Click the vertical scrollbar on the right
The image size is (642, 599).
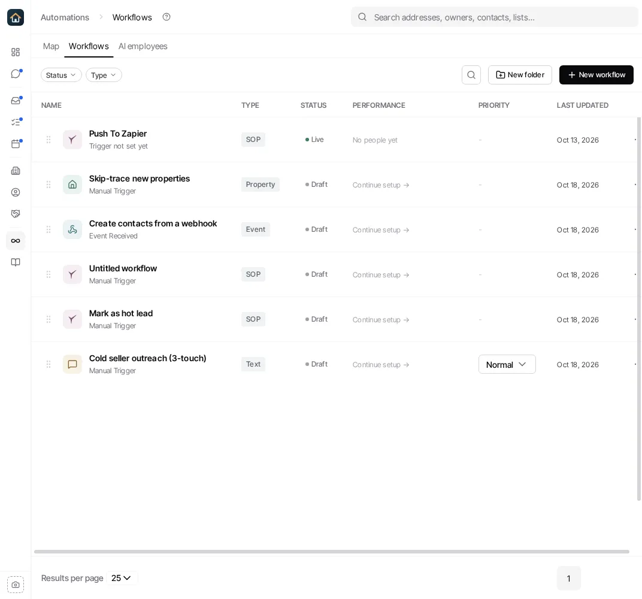point(639,309)
